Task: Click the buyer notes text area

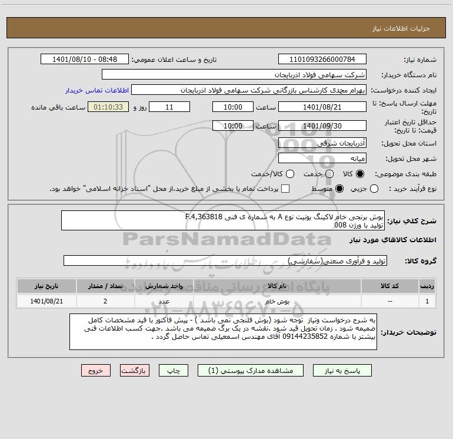Action: [224, 332]
